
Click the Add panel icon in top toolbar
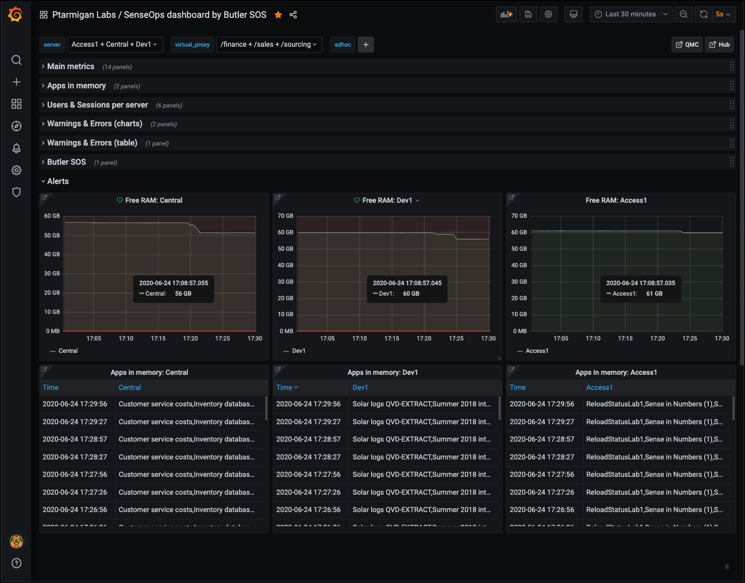(506, 14)
